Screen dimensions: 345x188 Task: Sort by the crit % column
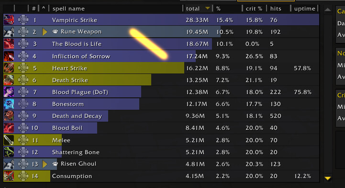coord(254,9)
